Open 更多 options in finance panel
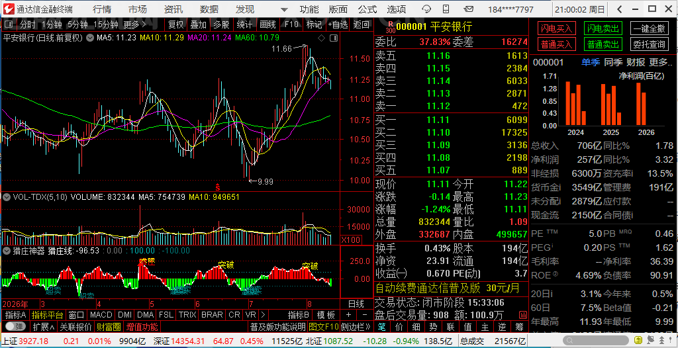This screenshot has width=678, height=348. point(661,62)
